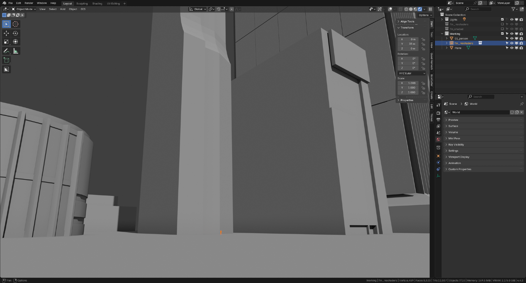Viewport: 526px width, 283px height.
Task: Select the Measure tool
Action: 16,51
